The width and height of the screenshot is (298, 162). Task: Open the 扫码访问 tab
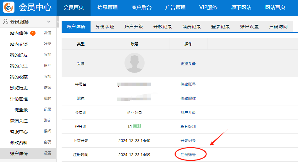click(278, 27)
